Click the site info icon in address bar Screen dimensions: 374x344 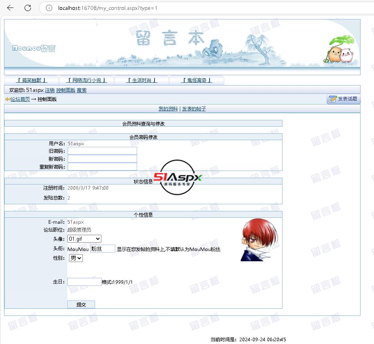click(50, 8)
